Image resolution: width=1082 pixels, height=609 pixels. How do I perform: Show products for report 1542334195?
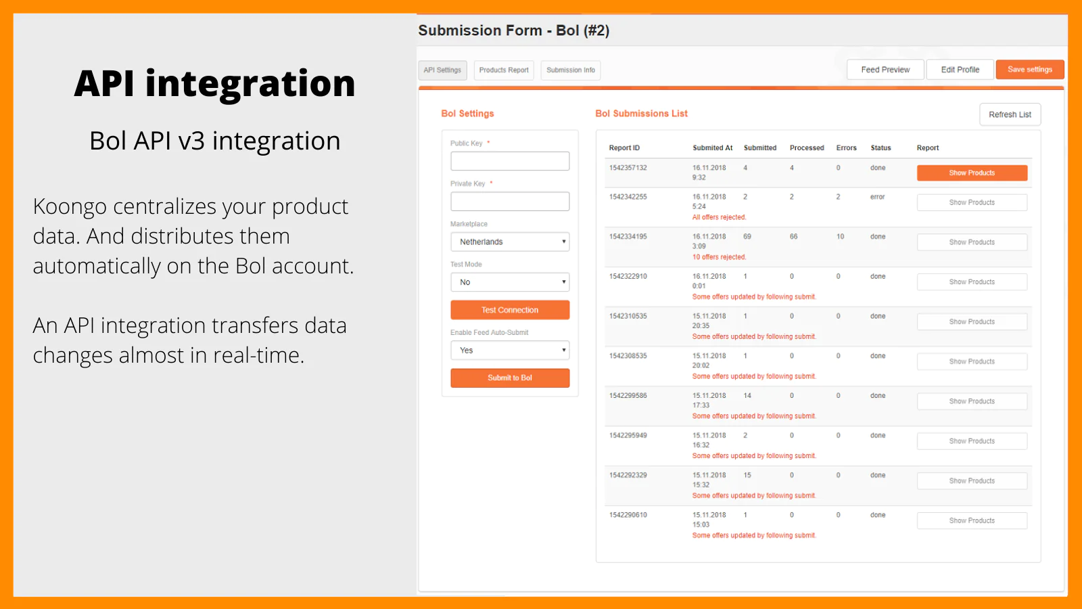pyautogui.click(x=972, y=242)
